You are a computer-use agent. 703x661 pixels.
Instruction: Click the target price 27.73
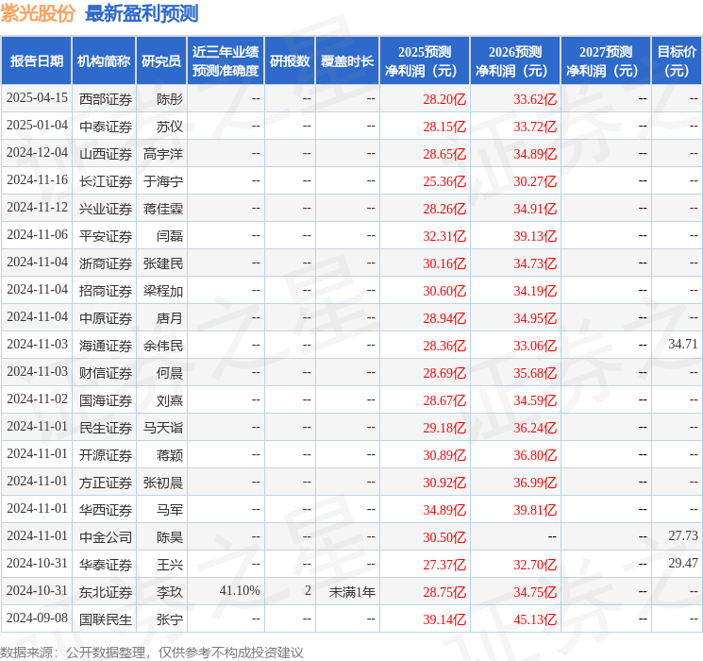coord(683,535)
